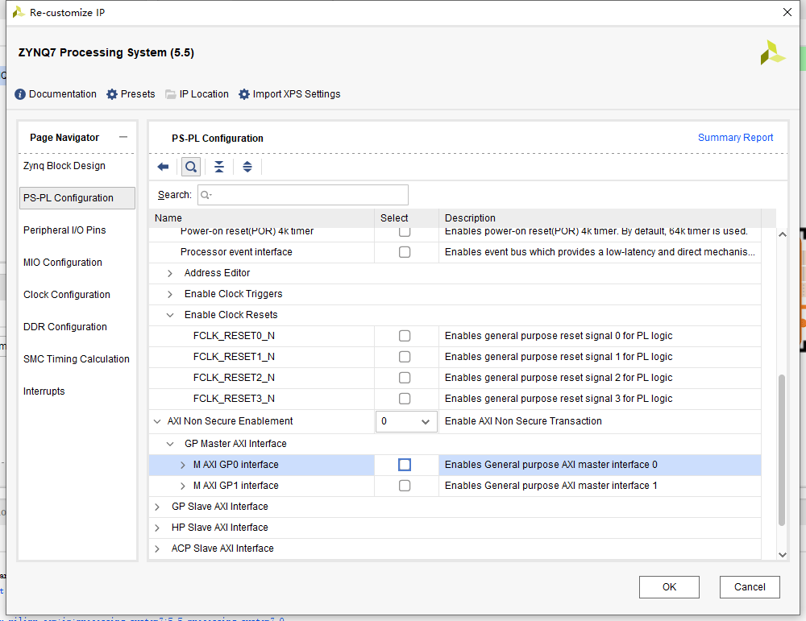Click the Select column header
The image size is (806, 621).
point(406,217)
